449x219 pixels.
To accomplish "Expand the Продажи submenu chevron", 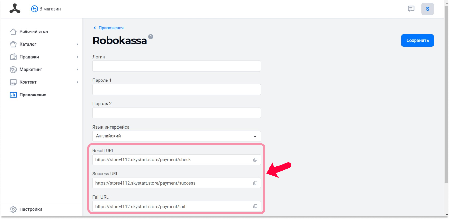I will pyautogui.click(x=77, y=57).
